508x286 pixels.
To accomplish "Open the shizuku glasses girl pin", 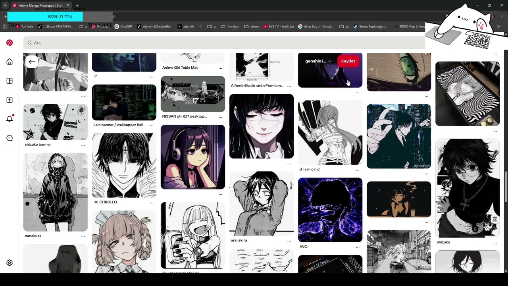I will 468,188.
